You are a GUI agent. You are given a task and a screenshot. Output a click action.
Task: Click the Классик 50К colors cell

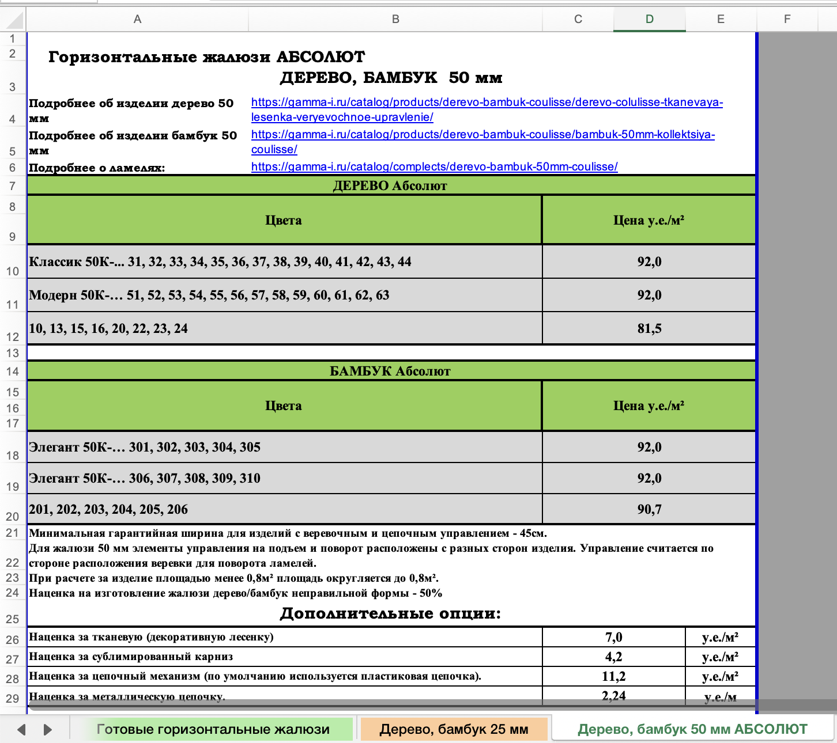285,262
